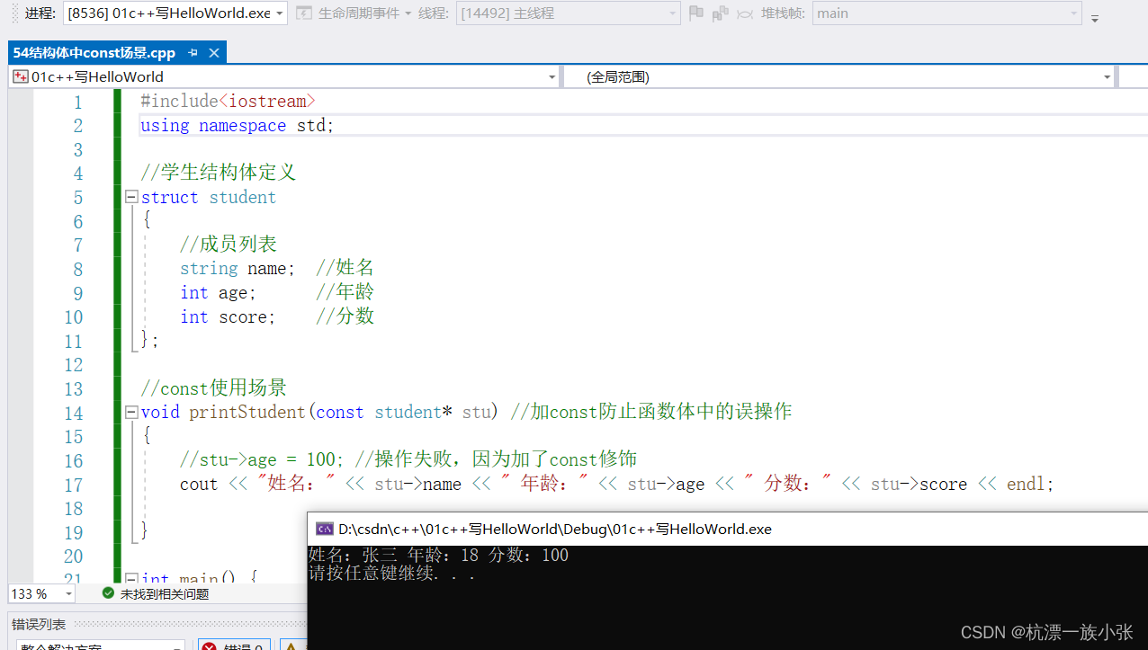Screen dimensions: 1148x650
Task: Close the 54结构体中const场景.cpp tab
Action: tap(213, 53)
